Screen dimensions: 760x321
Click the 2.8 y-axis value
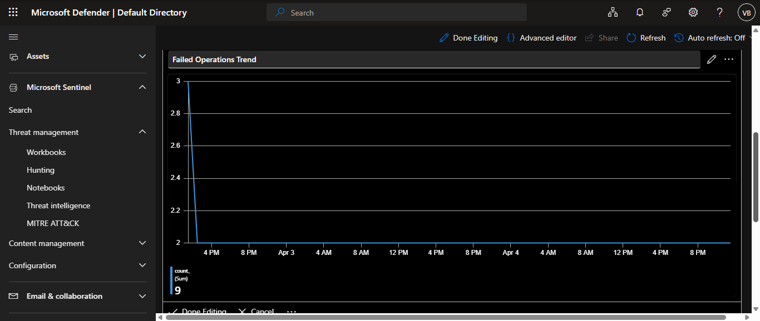[x=175, y=113]
